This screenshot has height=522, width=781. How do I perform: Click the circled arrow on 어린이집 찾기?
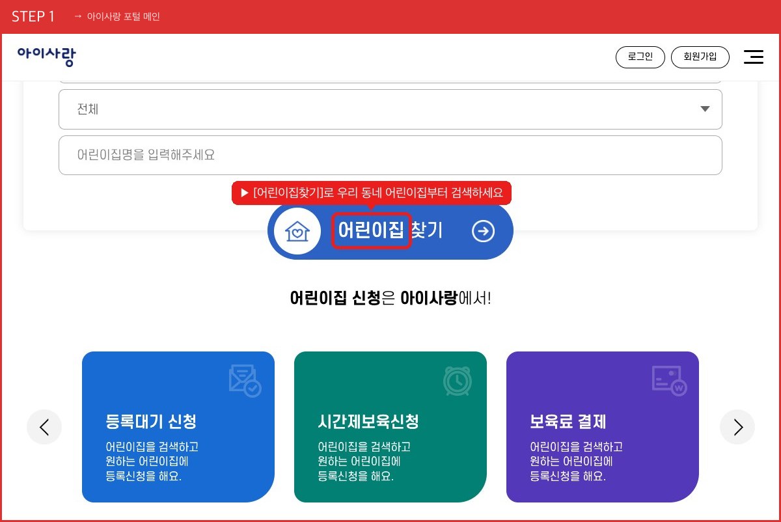coord(483,231)
